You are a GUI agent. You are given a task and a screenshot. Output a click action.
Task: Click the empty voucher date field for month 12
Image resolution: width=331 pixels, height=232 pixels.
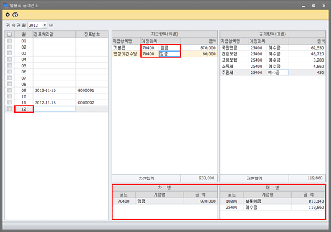54,109
